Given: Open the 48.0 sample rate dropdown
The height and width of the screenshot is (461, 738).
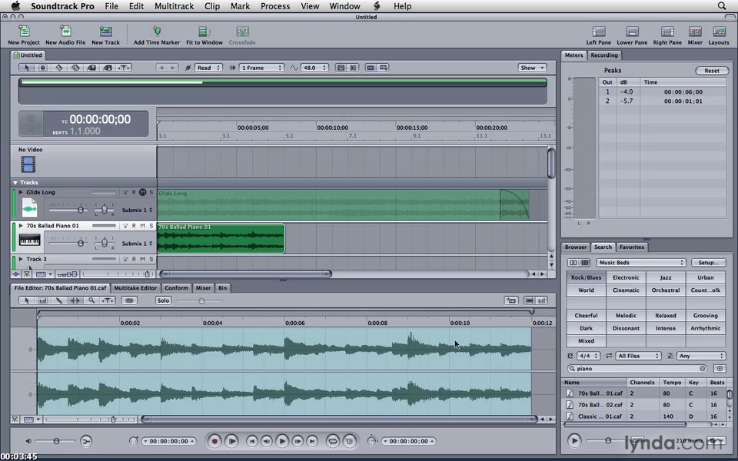Looking at the screenshot, I should [314, 68].
